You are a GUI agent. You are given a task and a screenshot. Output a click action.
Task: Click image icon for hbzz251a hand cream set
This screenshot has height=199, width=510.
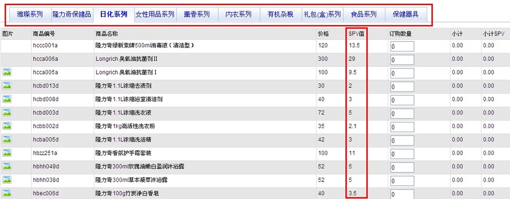[7, 153]
